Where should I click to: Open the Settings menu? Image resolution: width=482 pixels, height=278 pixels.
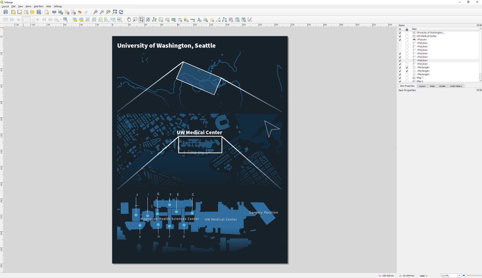click(x=58, y=6)
